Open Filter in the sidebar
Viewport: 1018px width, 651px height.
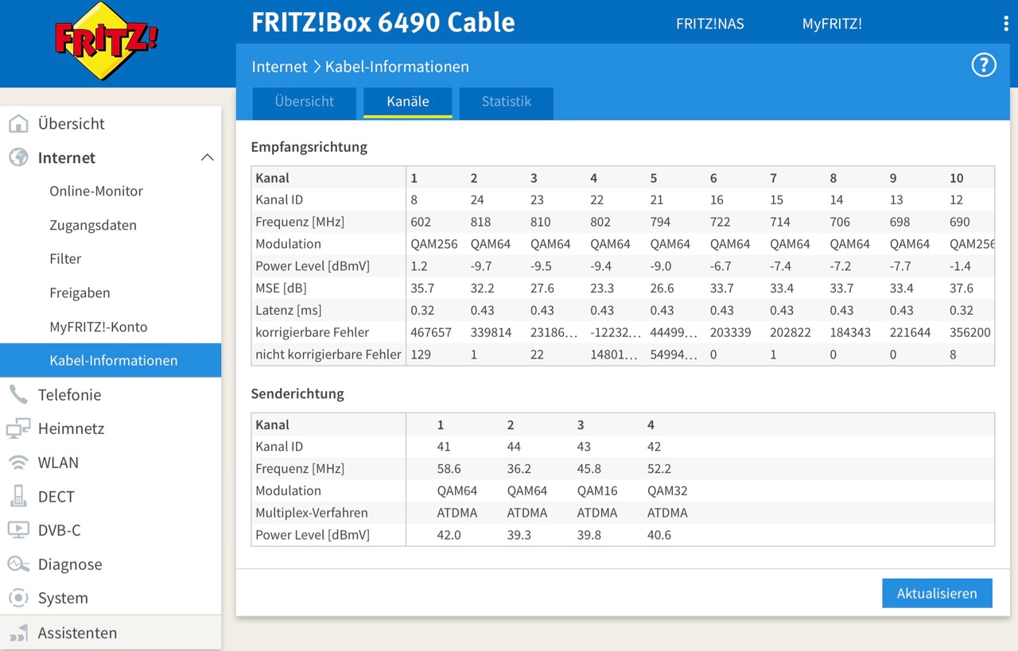(65, 258)
